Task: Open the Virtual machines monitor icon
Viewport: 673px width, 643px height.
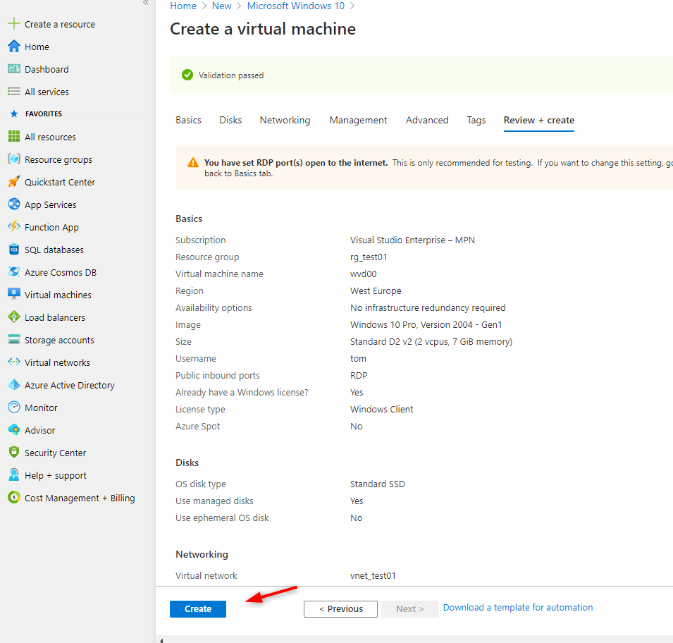Action: coord(13,294)
